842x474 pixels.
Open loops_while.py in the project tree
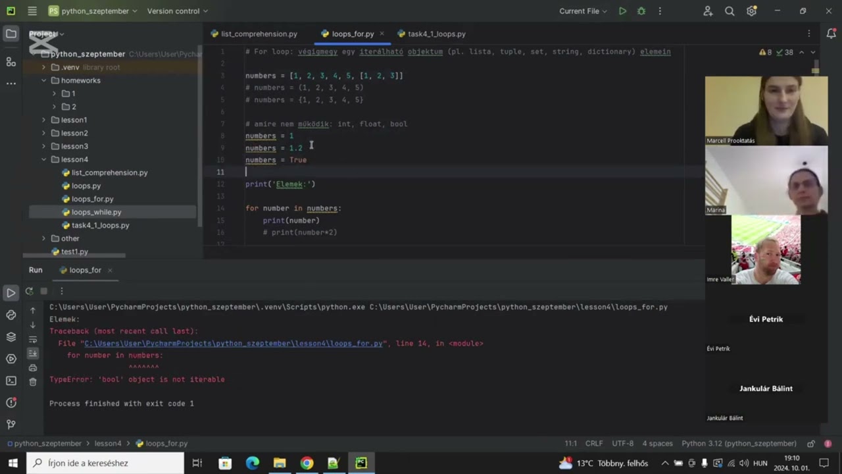96,212
